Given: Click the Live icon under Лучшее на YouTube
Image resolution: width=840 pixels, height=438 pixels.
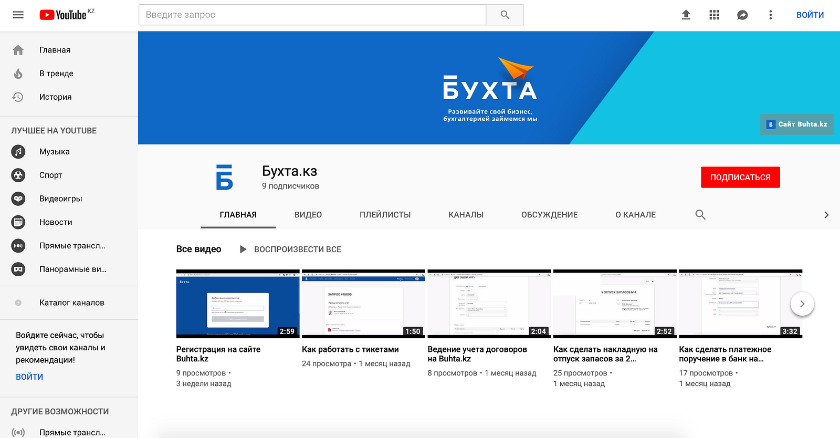Looking at the screenshot, I should (x=18, y=246).
